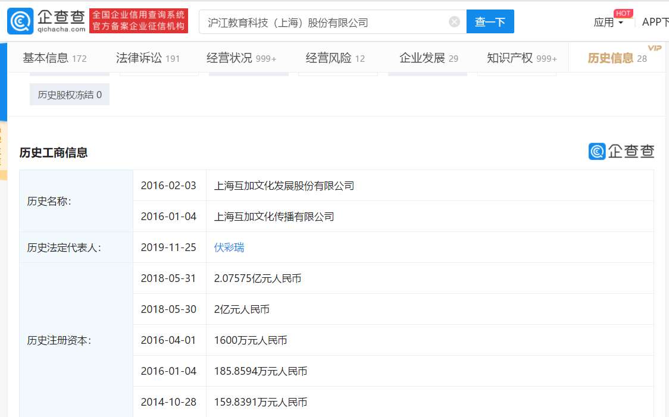
Task: Click the 历史股权冻结 0 filter button
Action: pos(70,95)
